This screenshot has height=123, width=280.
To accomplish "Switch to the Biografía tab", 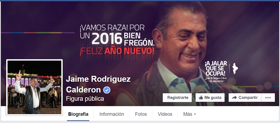I will pyautogui.click(x=78, y=114).
